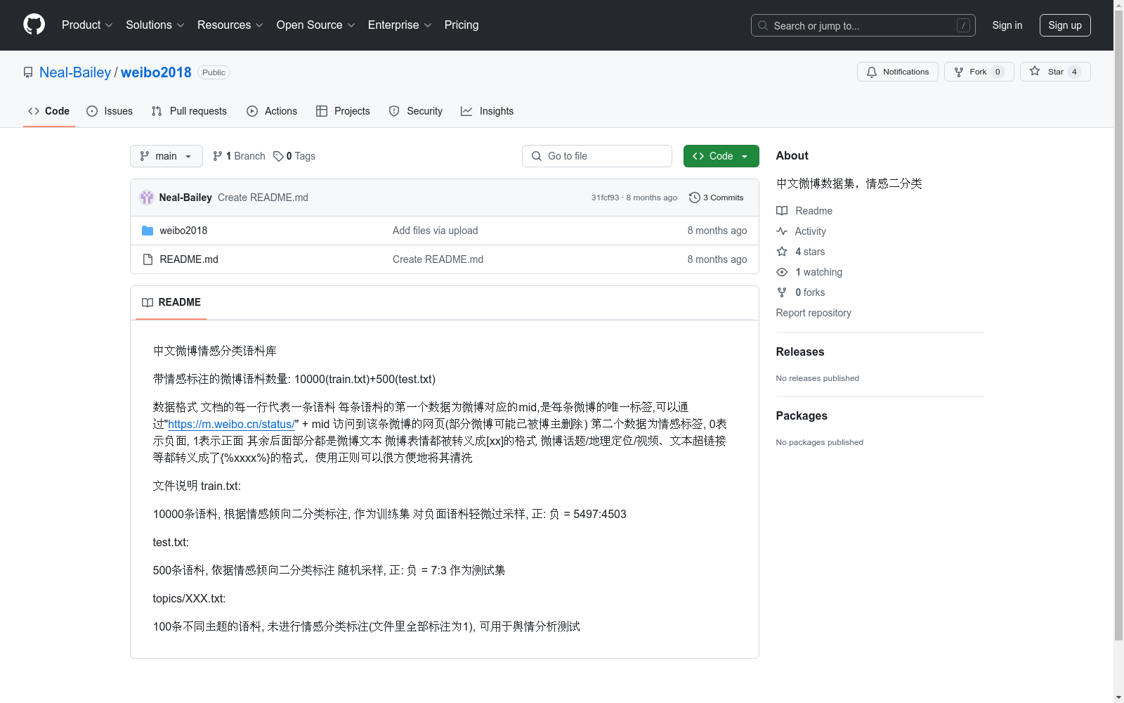Click the Report repository link
The image size is (1124, 703).
coord(813,313)
